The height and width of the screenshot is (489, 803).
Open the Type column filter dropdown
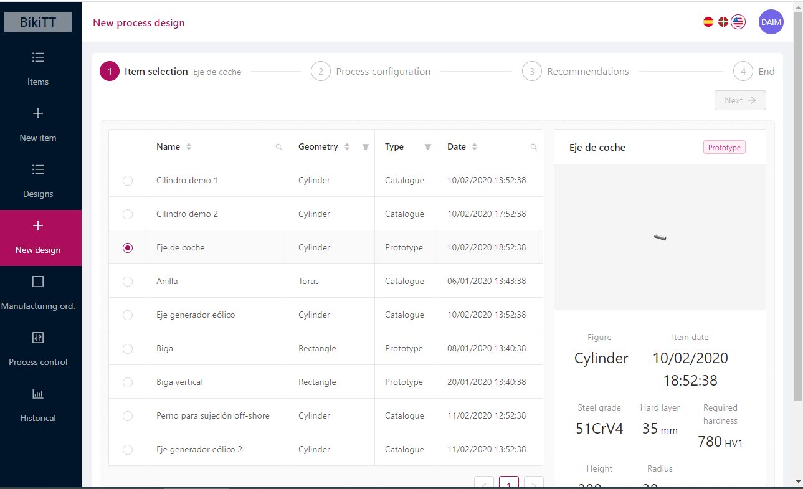point(428,147)
